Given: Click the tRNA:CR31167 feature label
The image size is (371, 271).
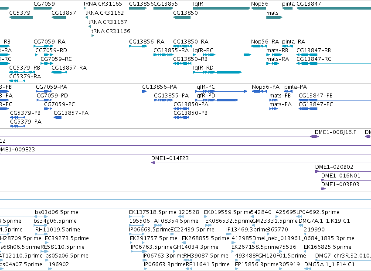Looking at the screenshot, I should tap(108, 22).
